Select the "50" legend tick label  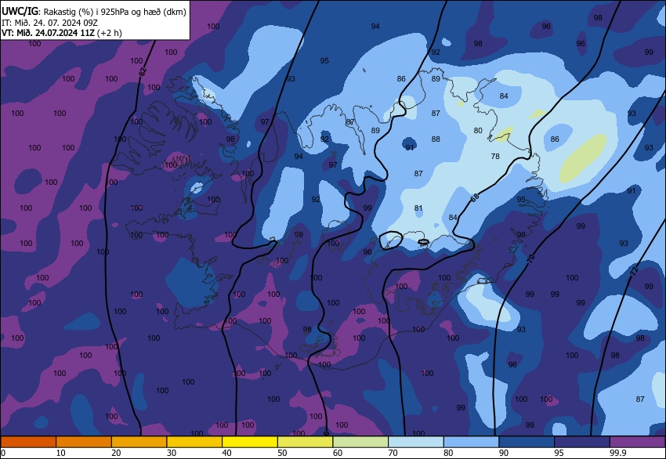(x=282, y=453)
